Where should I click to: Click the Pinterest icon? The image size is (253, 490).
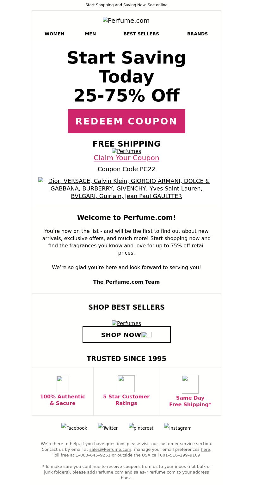pyautogui.click(x=141, y=427)
